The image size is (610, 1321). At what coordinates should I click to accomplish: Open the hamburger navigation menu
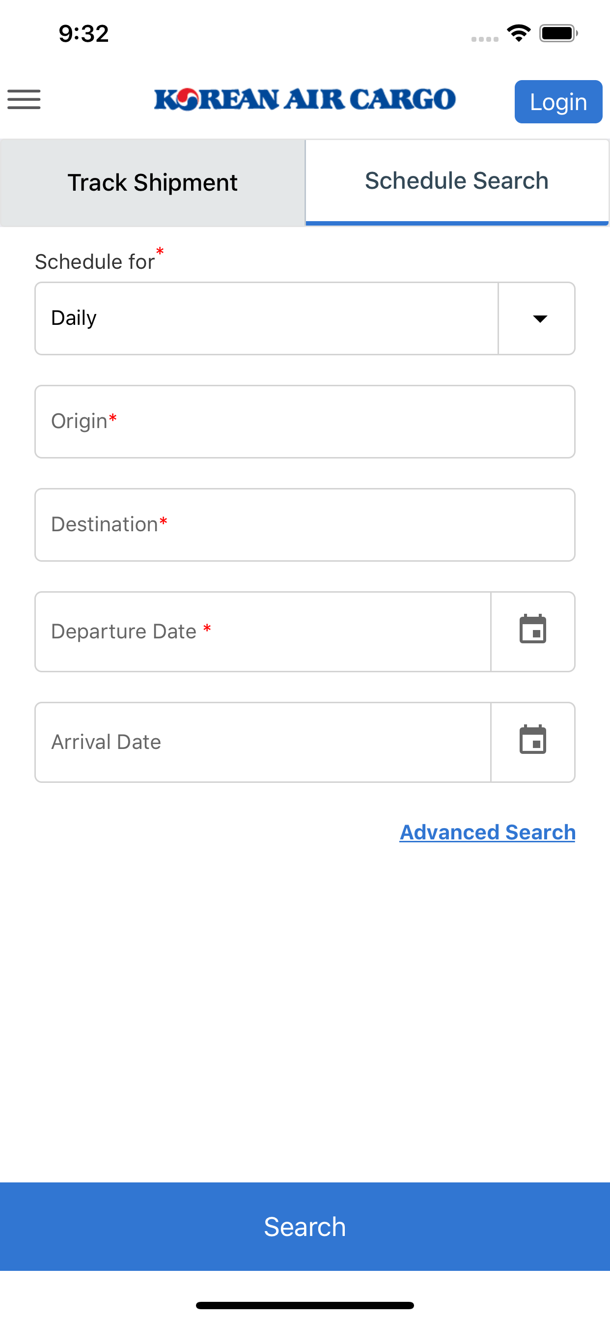coord(24,99)
